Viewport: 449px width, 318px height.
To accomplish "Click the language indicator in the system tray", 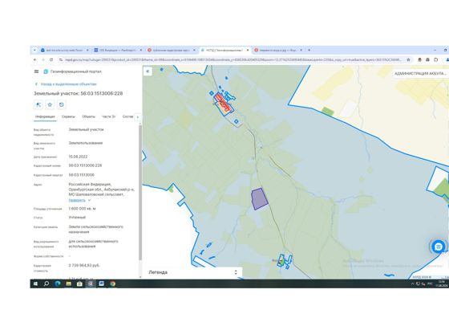I will (x=430, y=284).
